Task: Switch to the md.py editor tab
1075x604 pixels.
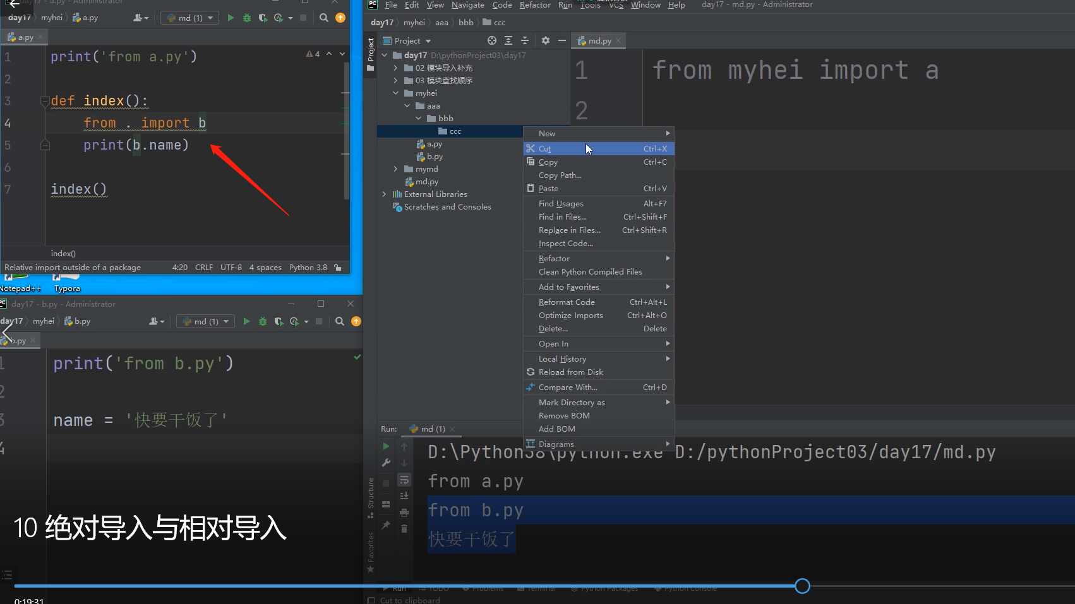Action: [599, 41]
